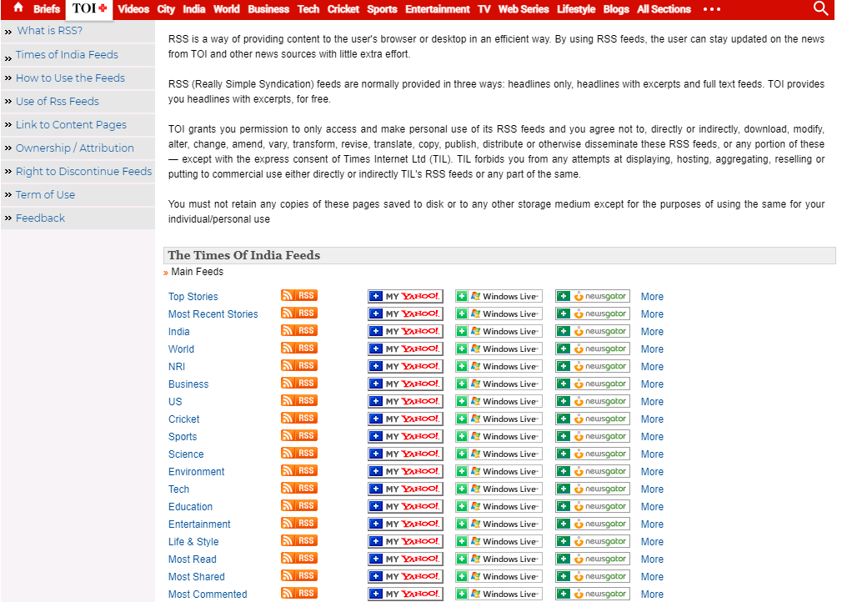Viewport: 842px width, 602px height.
Task: Add Education feed to Windows Live
Action: pyautogui.click(x=499, y=506)
